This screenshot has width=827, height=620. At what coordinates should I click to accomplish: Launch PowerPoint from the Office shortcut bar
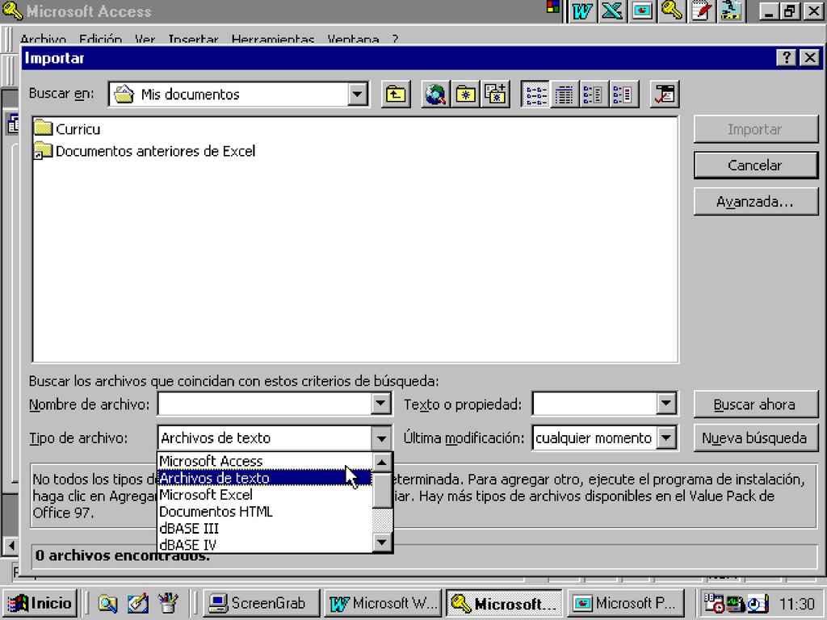coord(642,11)
